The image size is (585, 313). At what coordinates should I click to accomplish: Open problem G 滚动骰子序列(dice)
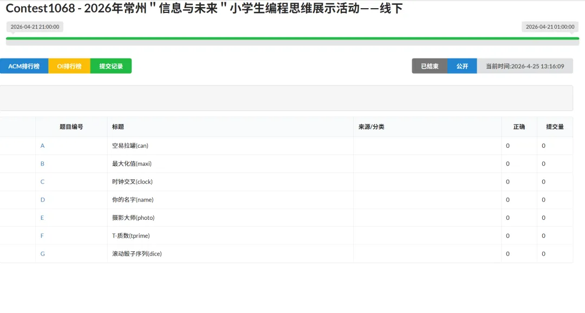tap(42, 253)
